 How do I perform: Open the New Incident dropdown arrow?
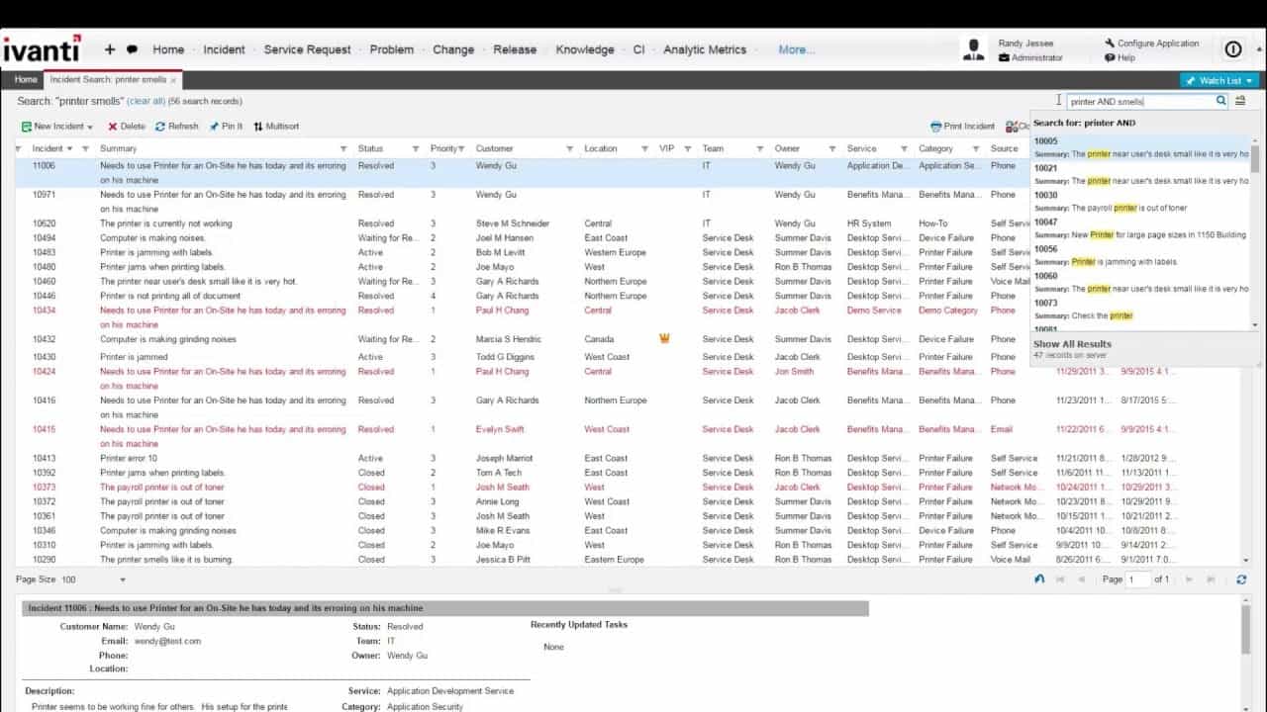pos(88,126)
